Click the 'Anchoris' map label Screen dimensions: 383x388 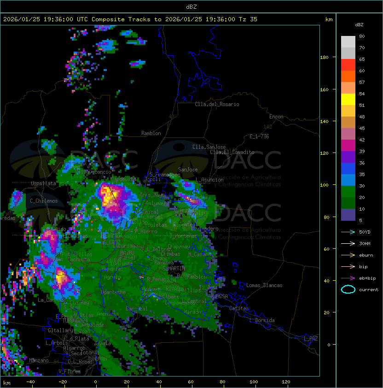click(108, 314)
